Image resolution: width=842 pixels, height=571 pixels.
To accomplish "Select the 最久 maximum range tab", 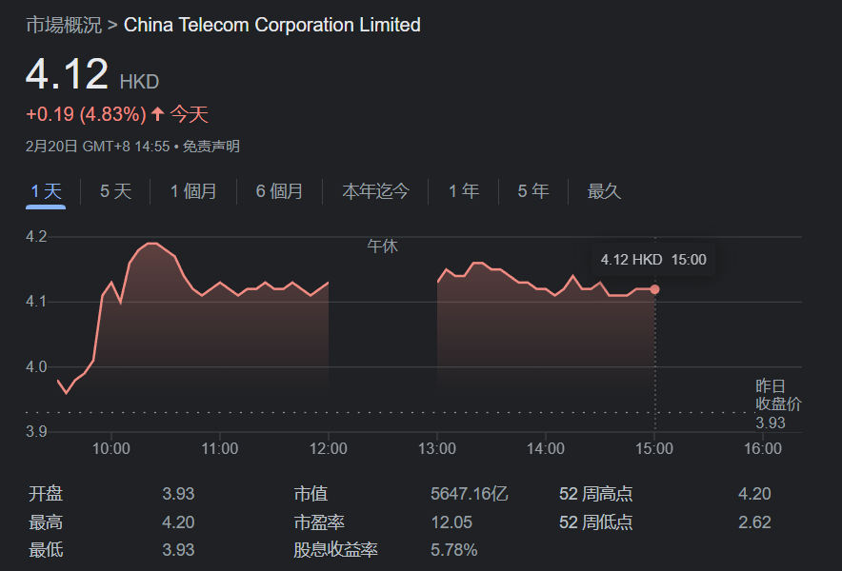I will point(604,191).
